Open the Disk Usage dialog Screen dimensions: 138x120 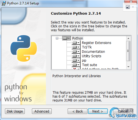(15, 111)
